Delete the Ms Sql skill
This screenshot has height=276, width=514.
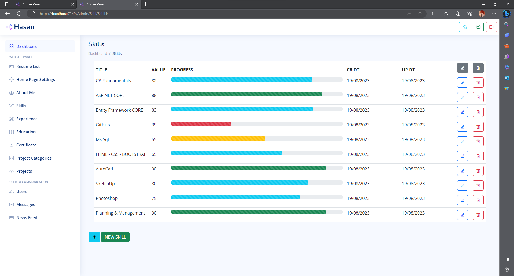(478, 141)
